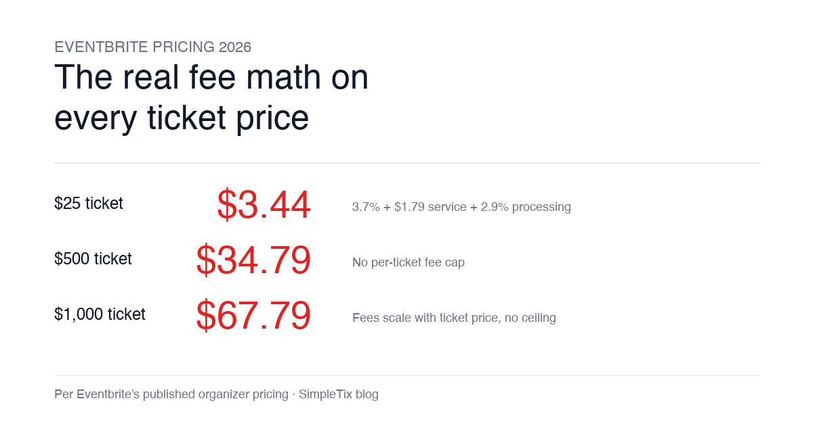
Task: Open the SimpleTix blog credit
Action: (x=339, y=394)
